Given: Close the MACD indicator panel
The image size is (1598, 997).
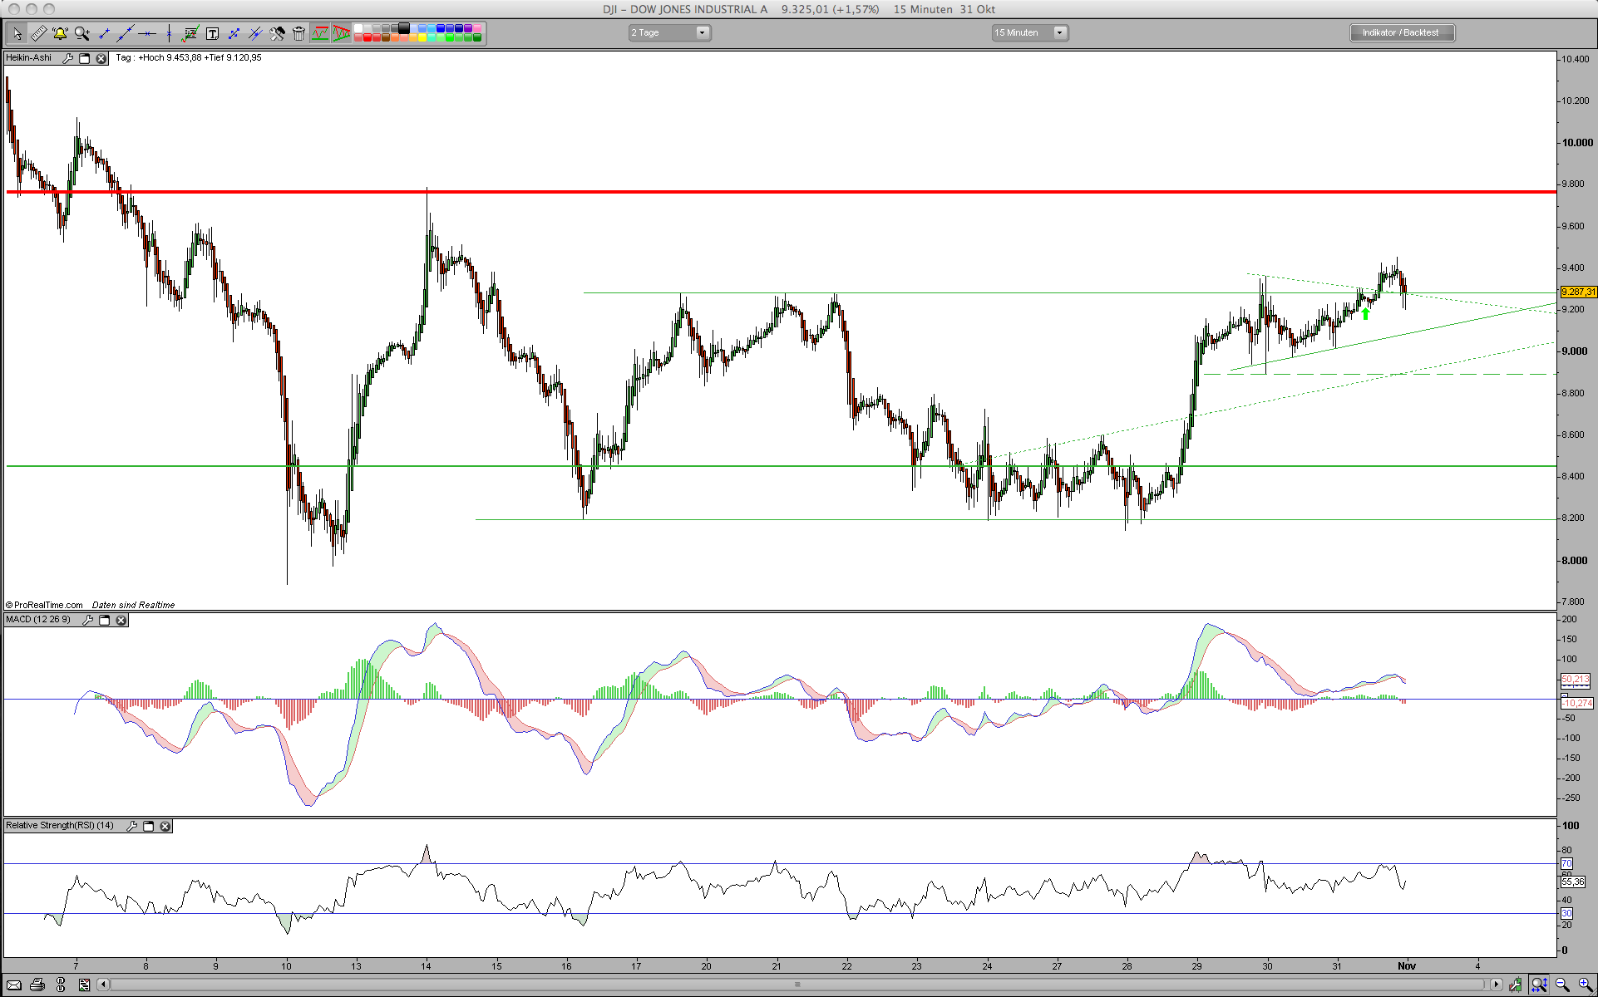Looking at the screenshot, I should [x=121, y=620].
